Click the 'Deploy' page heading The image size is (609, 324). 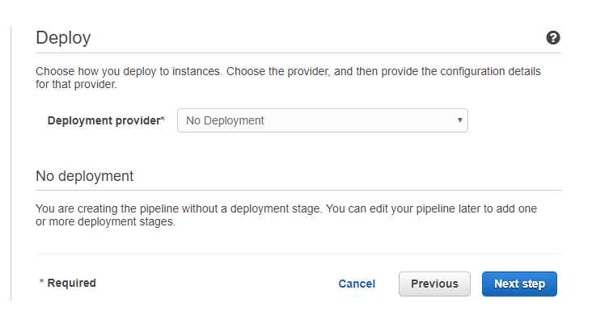click(x=63, y=38)
